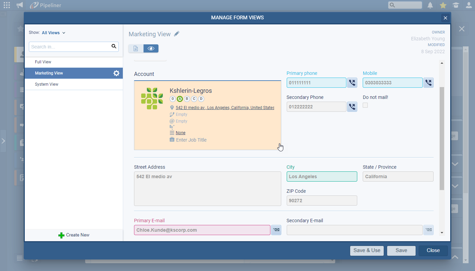Screen dimensions: 475x271
Task: Click the call icon next to Primary phone
Action: point(352,83)
